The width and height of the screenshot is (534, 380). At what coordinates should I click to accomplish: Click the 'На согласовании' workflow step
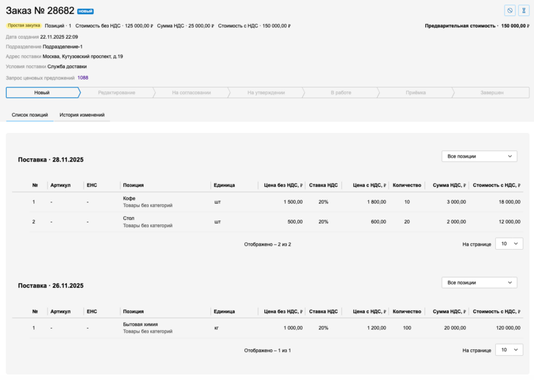tap(191, 93)
